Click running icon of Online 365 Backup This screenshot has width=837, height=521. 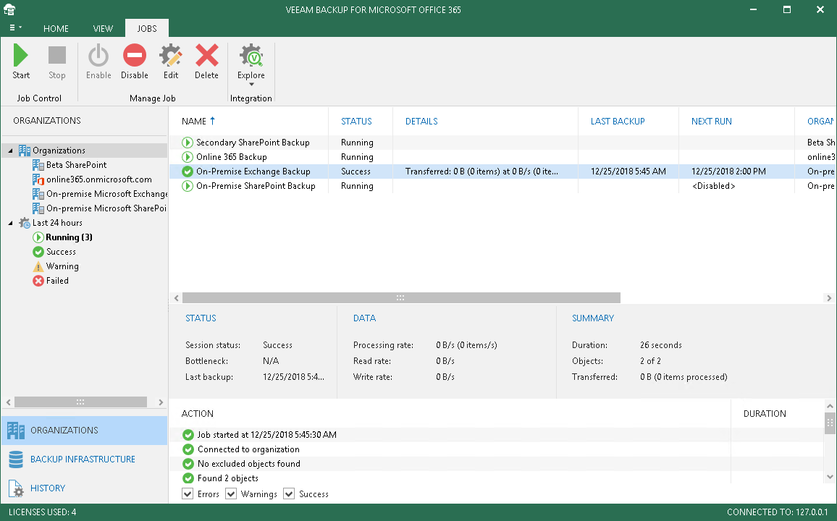click(188, 157)
